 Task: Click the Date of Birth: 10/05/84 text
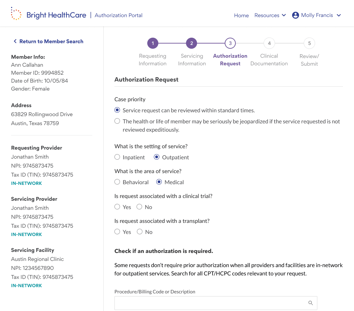pyautogui.click(x=39, y=81)
